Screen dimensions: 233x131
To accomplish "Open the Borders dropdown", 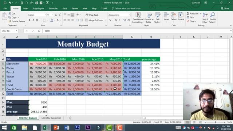I will [x=47, y=20].
